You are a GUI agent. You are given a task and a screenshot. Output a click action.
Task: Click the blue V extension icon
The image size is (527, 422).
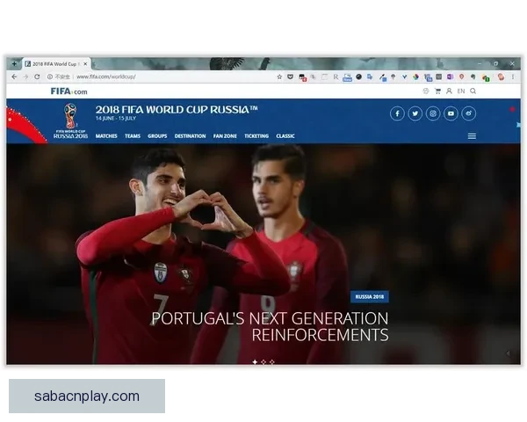pos(404,76)
